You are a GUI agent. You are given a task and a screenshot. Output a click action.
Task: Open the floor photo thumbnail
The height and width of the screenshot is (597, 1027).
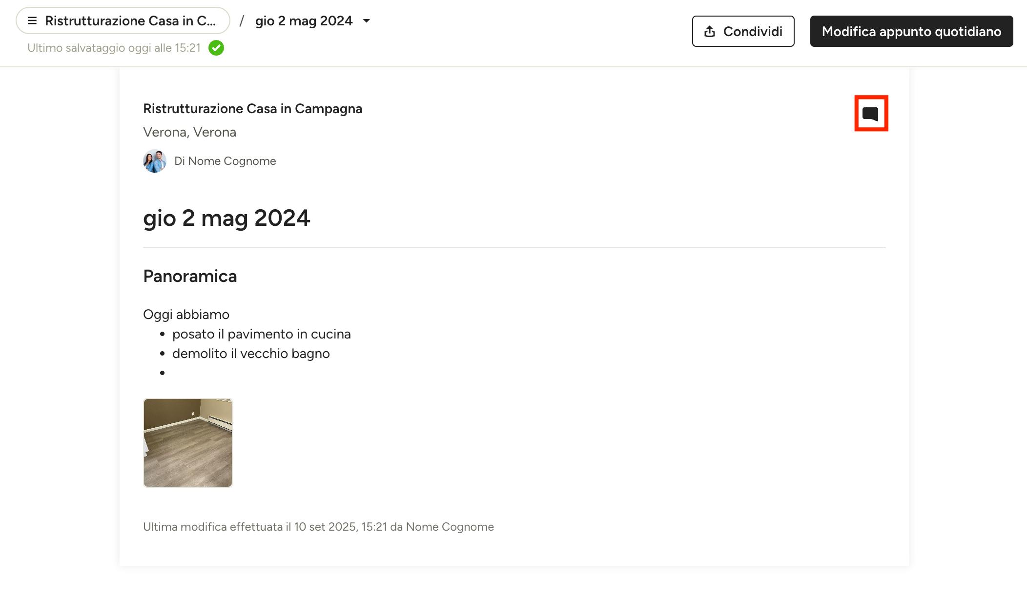tap(188, 443)
